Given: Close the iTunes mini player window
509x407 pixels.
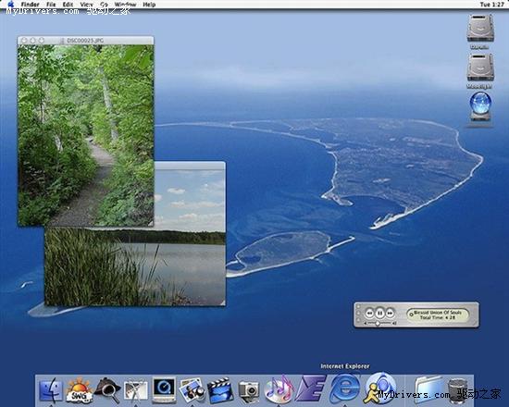Looking at the screenshot, I should pos(358,307).
